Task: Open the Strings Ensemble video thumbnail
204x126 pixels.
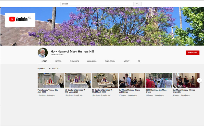Action: click(x=186, y=80)
